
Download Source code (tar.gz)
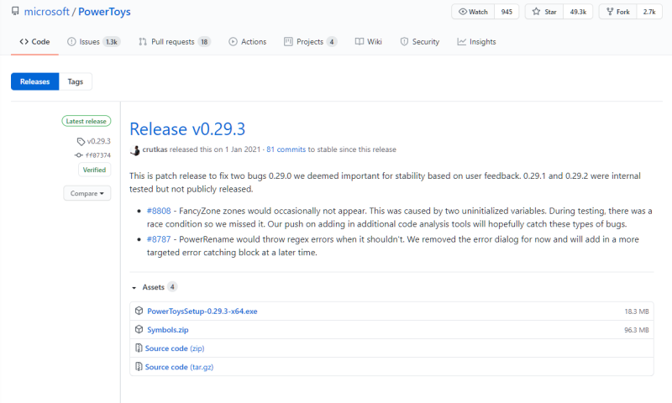click(x=179, y=367)
